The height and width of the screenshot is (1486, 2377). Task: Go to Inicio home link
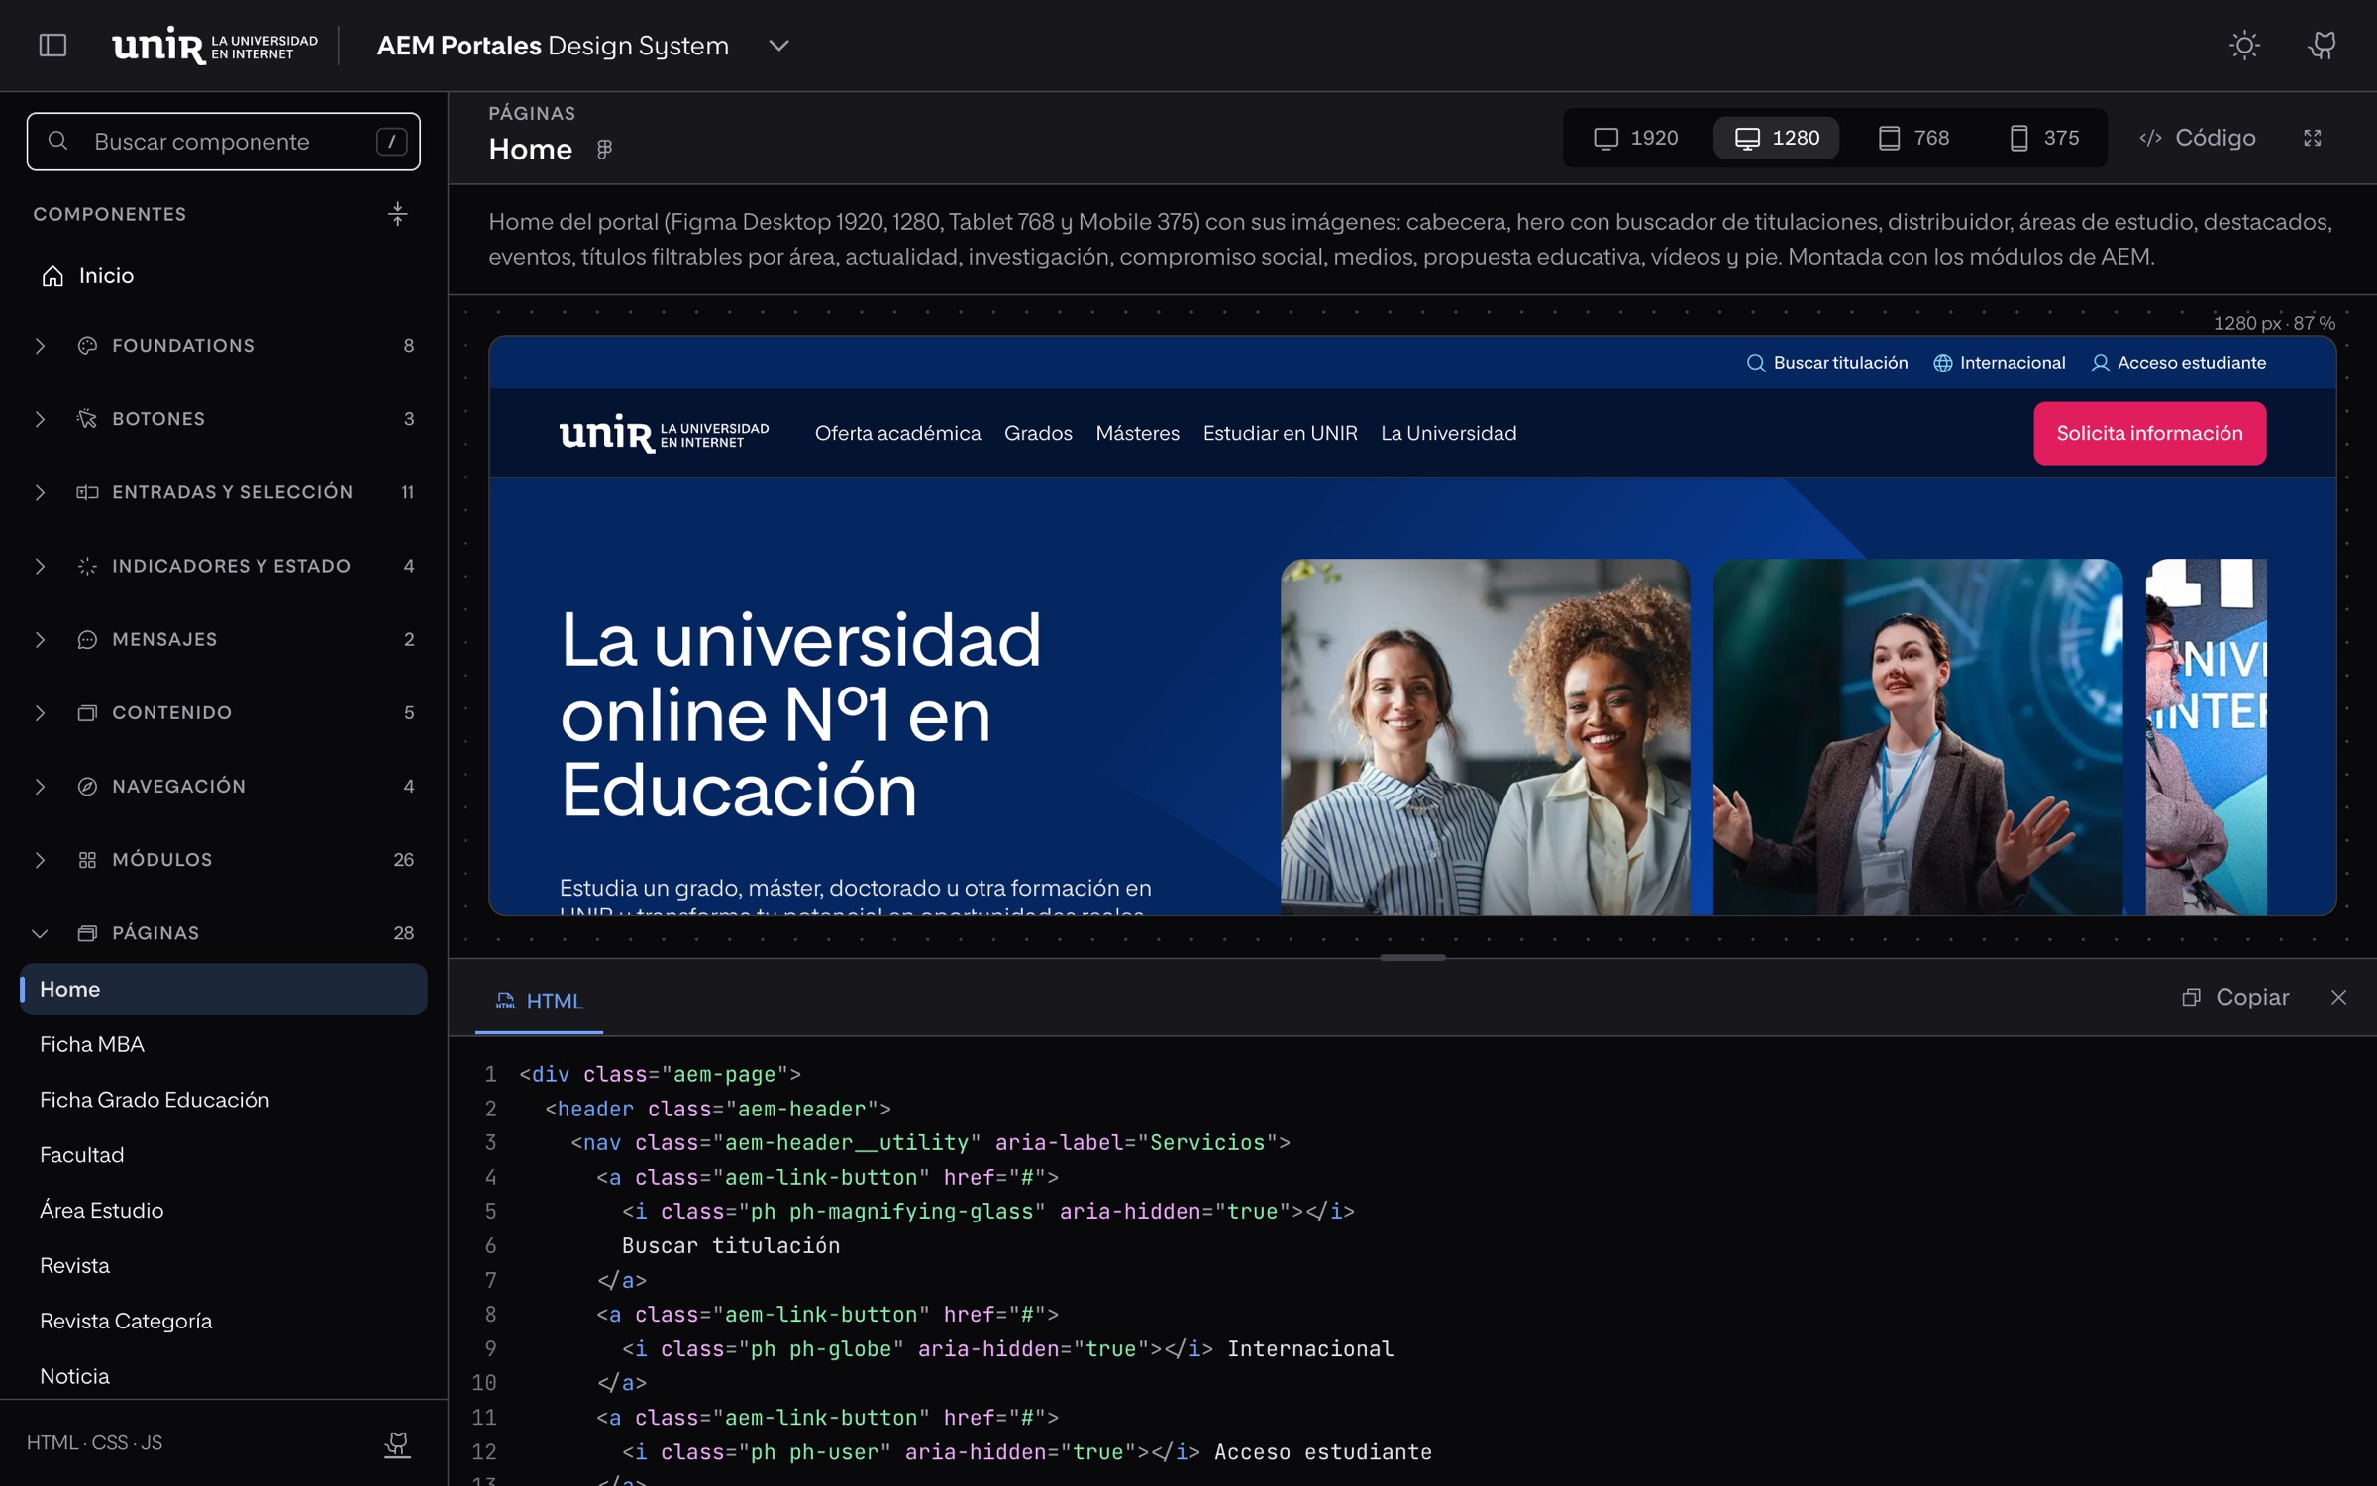pos(224,275)
